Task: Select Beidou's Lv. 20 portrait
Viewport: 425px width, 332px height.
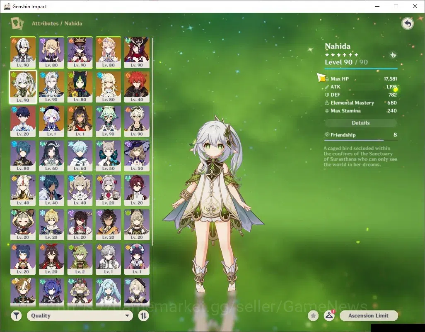Action: (x=80, y=225)
